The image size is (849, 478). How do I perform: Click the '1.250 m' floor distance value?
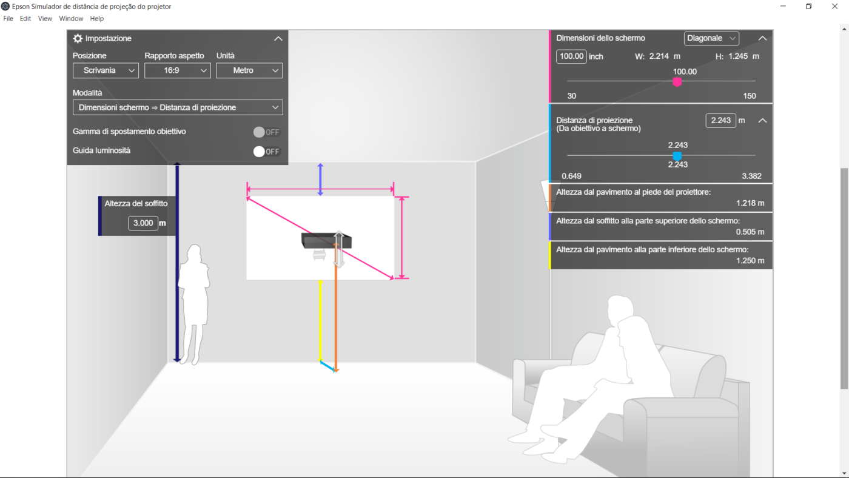tap(750, 261)
